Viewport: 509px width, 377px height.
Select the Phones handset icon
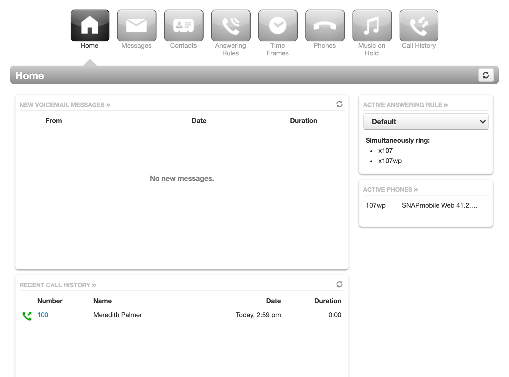[x=325, y=25]
